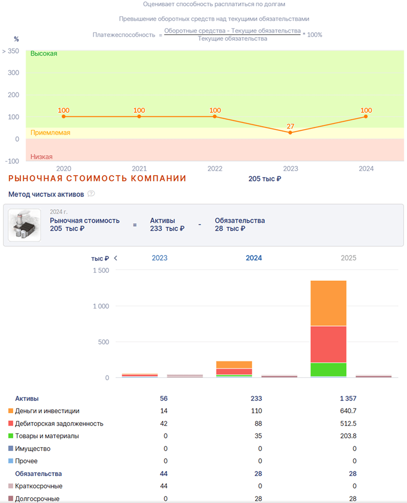Viewport: 407px width, 503px height.
Task: Click the Товары и материалы row label
Action: [47, 436]
